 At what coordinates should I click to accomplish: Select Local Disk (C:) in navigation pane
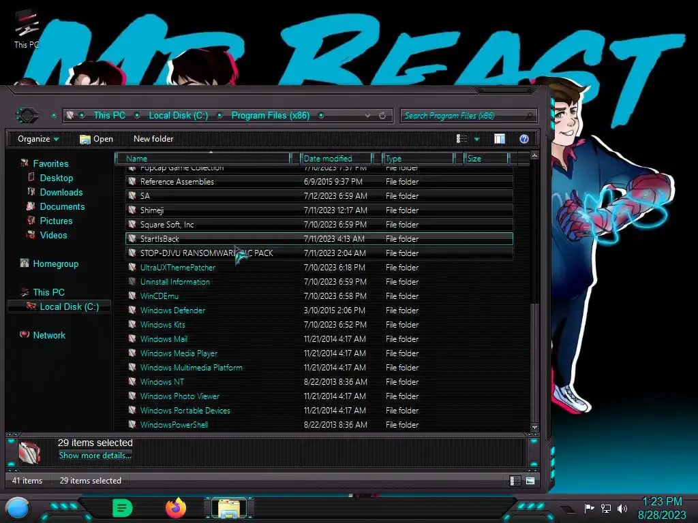[69, 306]
